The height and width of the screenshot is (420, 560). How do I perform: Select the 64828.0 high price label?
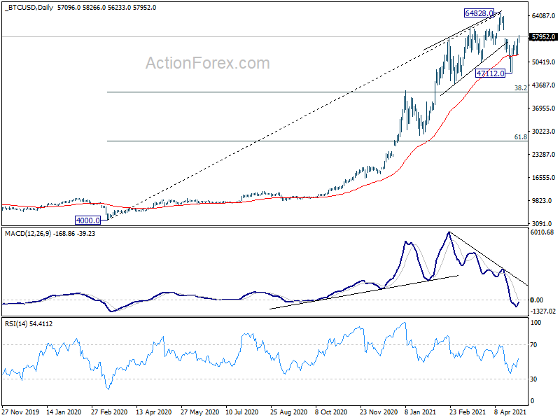479,13
